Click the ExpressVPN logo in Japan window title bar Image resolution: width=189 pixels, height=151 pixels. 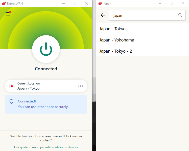(x=100, y=3)
